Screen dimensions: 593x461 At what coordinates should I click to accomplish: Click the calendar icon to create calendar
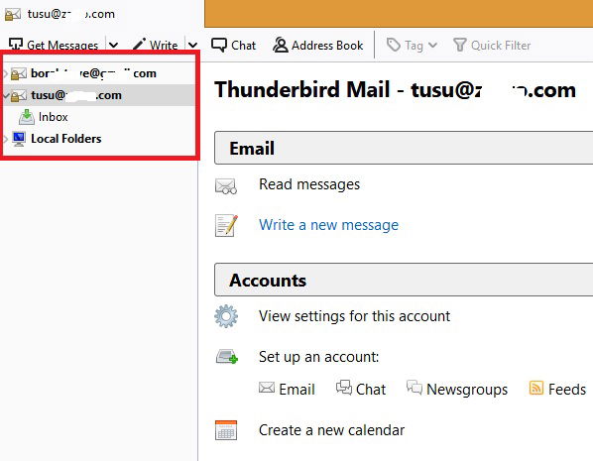[226, 430]
